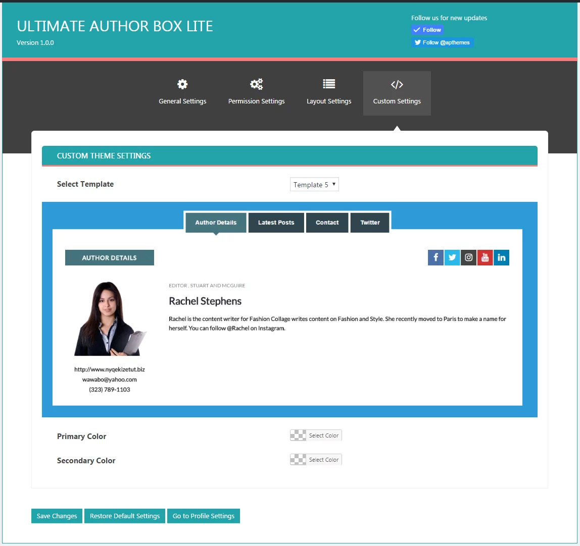Screen dimensions: 580x546
Task: Click the Follow @apthemes Twitter badge
Action: (443, 42)
